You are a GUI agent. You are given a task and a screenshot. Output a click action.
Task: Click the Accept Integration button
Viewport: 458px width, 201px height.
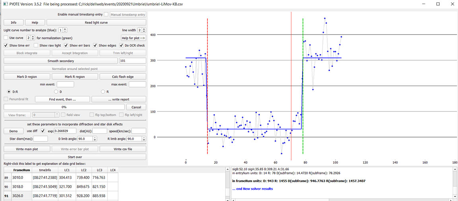[75, 53]
